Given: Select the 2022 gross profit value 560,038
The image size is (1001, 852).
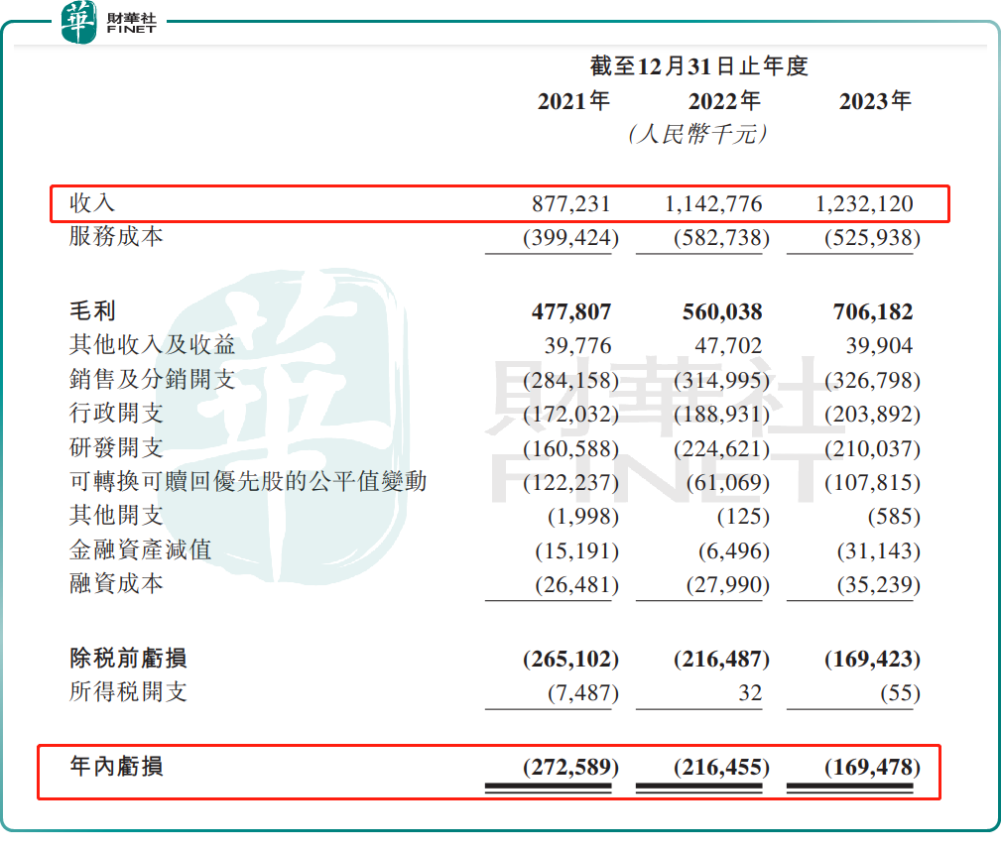Looking at the screenshot, I should [722, 312].
